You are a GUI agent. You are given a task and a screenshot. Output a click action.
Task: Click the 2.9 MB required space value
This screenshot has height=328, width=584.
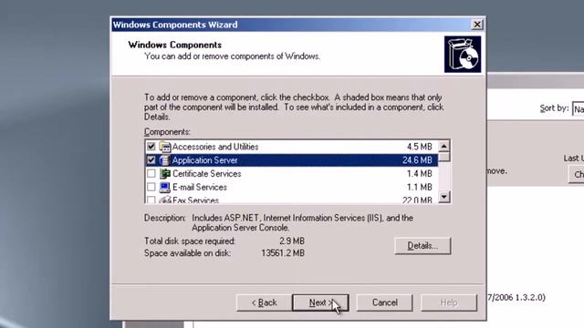292,241
